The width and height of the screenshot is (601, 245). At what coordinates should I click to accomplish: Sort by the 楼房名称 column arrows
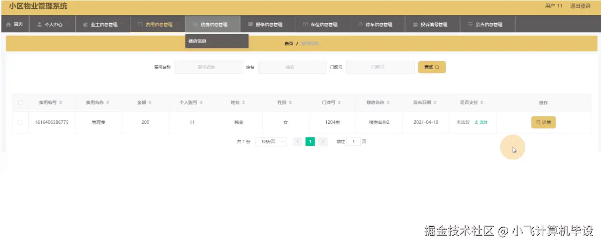click(x=389, y=102)
